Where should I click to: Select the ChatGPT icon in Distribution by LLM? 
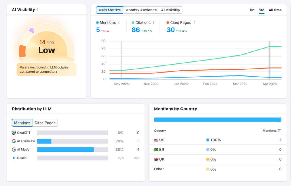14,133
